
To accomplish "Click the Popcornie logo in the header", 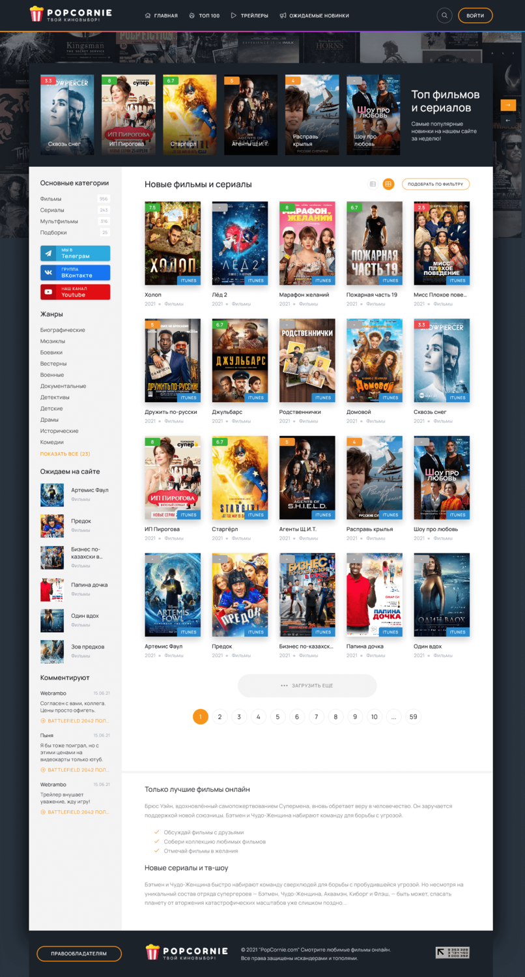I will [71, 14].
